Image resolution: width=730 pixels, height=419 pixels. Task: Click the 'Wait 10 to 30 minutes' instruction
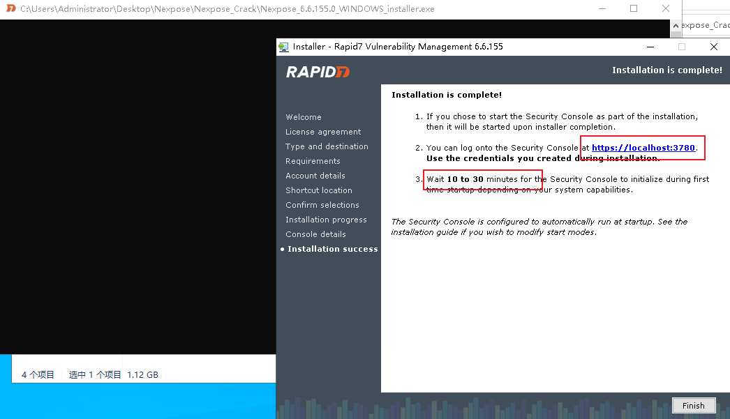coord(567,184)
